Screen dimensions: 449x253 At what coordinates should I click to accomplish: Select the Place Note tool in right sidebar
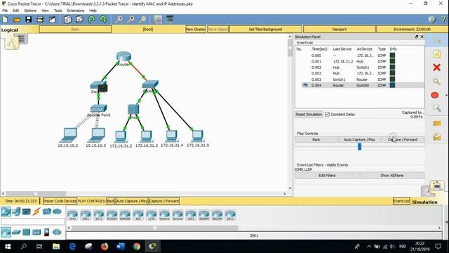(x=437, y=54)
